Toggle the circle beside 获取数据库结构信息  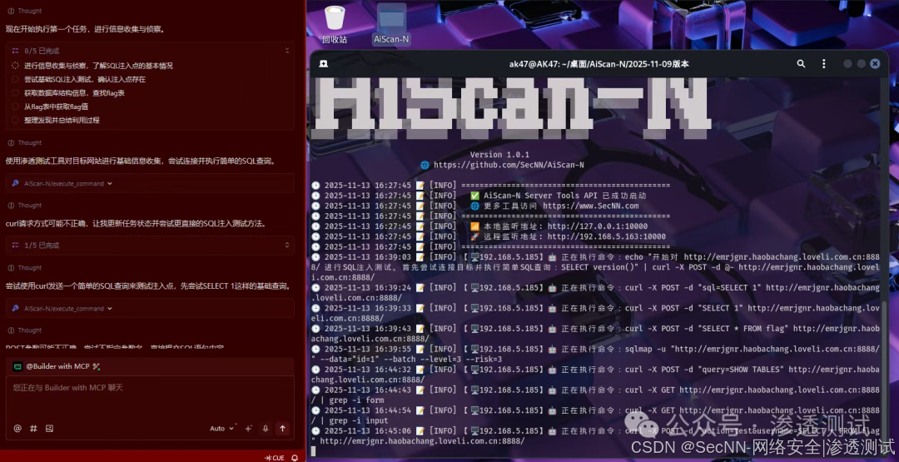tap(16, 93)
